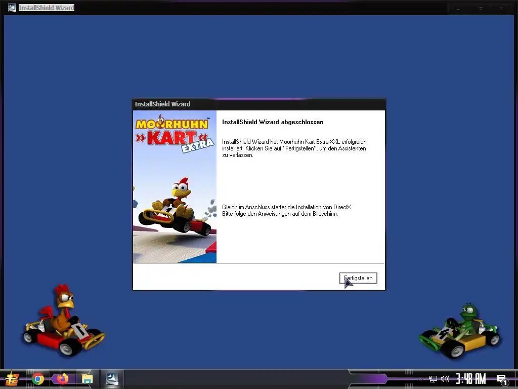Show hidden tray icons with the chevron

tap(421, 379)
